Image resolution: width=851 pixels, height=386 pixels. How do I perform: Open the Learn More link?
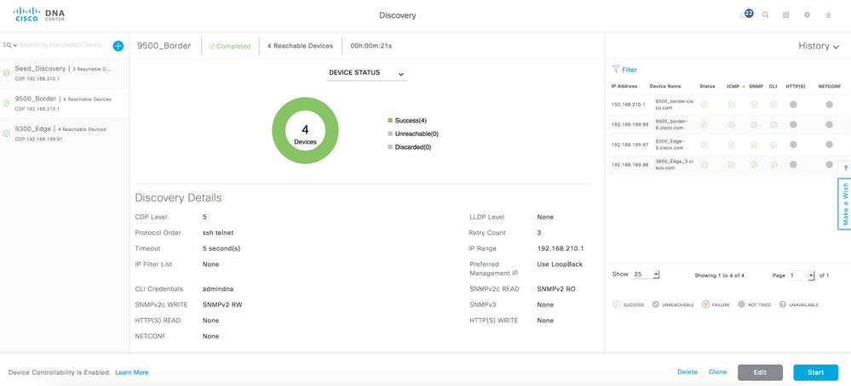click(132, 372)
